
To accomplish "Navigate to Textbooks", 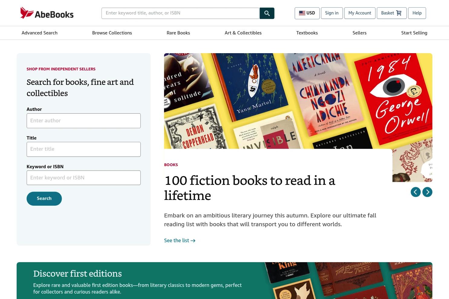I will [x=307, y=33].
